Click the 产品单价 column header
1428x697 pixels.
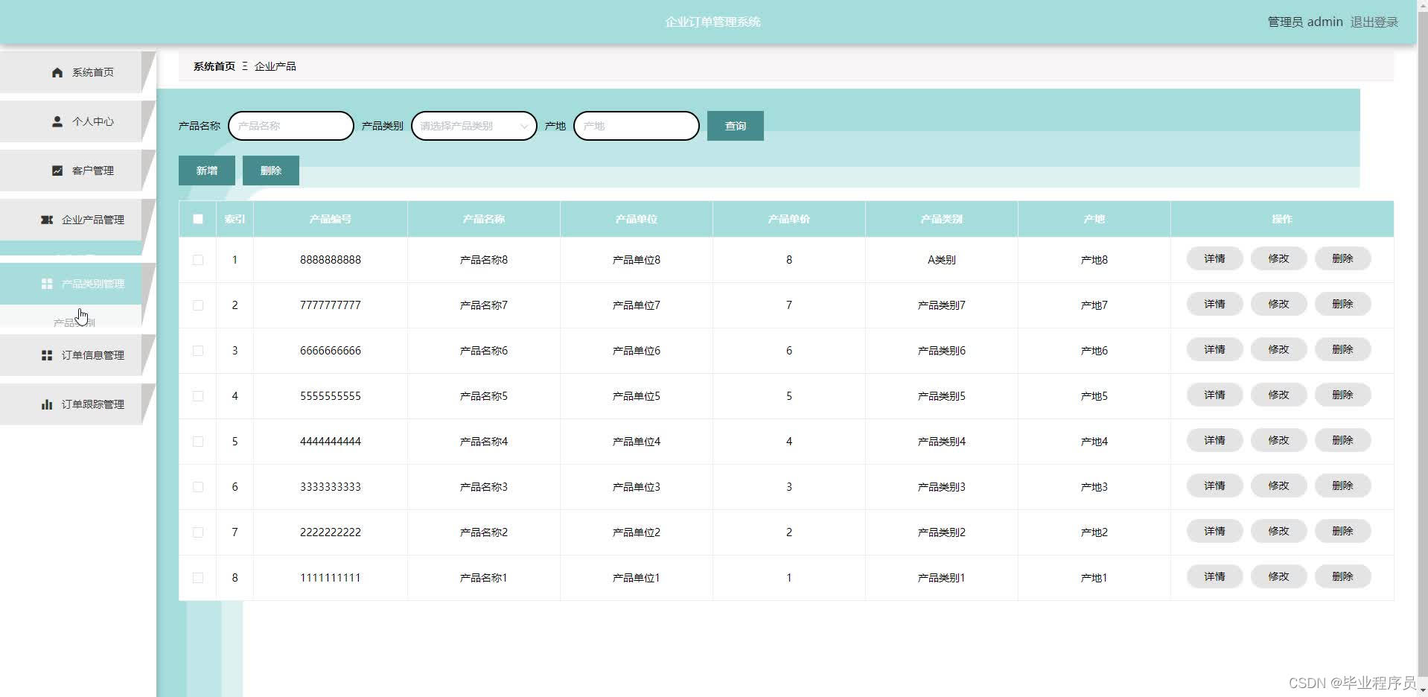click(x=789, y=219)
